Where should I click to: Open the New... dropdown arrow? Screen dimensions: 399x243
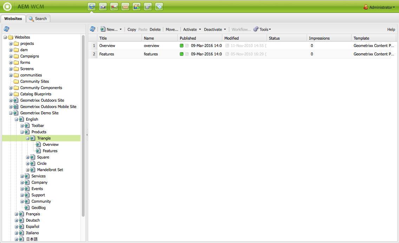[x=120, y=29]
